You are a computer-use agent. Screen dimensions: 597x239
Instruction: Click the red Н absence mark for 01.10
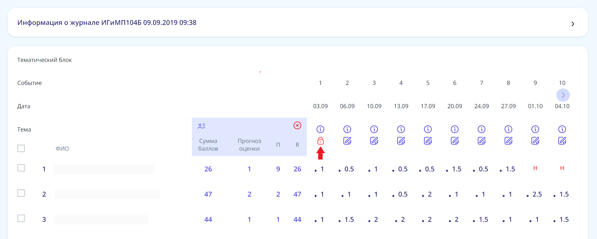(535, 168)
